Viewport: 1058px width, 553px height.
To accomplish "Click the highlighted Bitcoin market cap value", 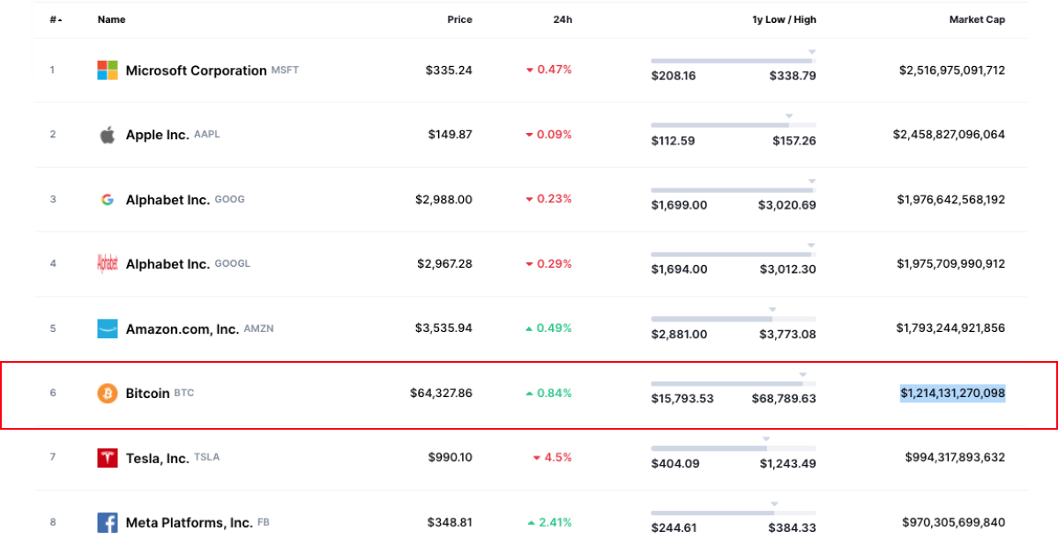I will pos(952,393).
